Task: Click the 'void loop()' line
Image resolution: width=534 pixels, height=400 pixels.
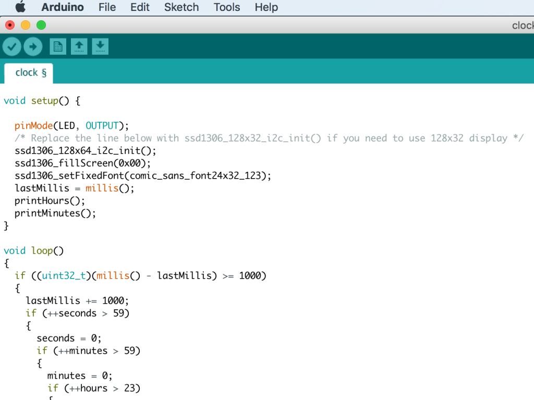Action: click(x=33, y=251)
